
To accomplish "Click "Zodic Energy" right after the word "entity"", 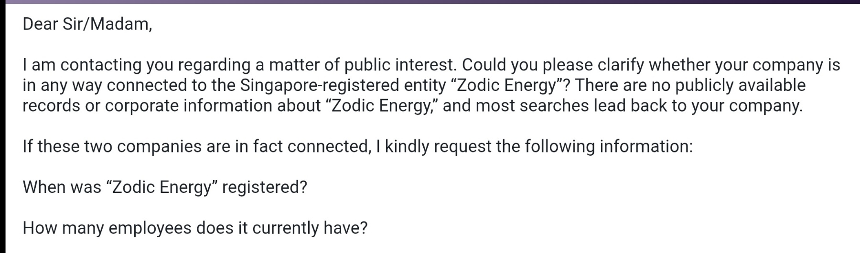I will [x=511, y=85].
